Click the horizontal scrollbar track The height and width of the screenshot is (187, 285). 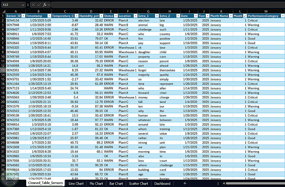[255, 183]
